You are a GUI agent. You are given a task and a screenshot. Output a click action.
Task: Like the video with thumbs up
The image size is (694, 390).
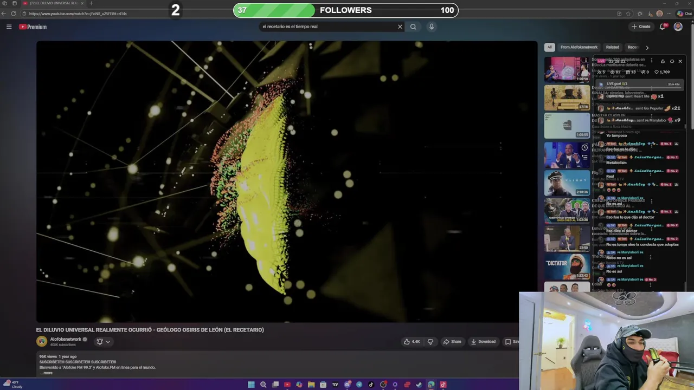pyautogui.click(x=412, y=342)
